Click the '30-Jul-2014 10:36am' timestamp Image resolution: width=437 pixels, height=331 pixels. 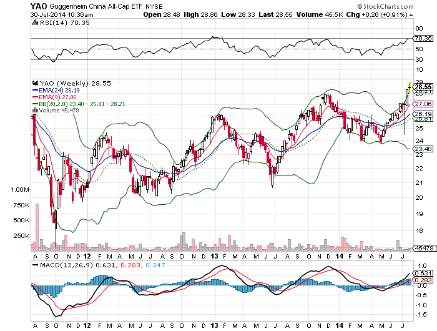click(x=62, y=15)
